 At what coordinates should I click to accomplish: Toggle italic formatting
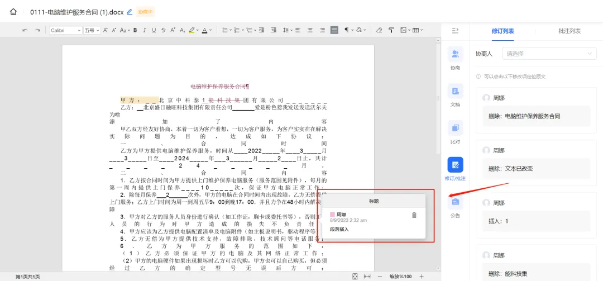click(x=144, y=30)
